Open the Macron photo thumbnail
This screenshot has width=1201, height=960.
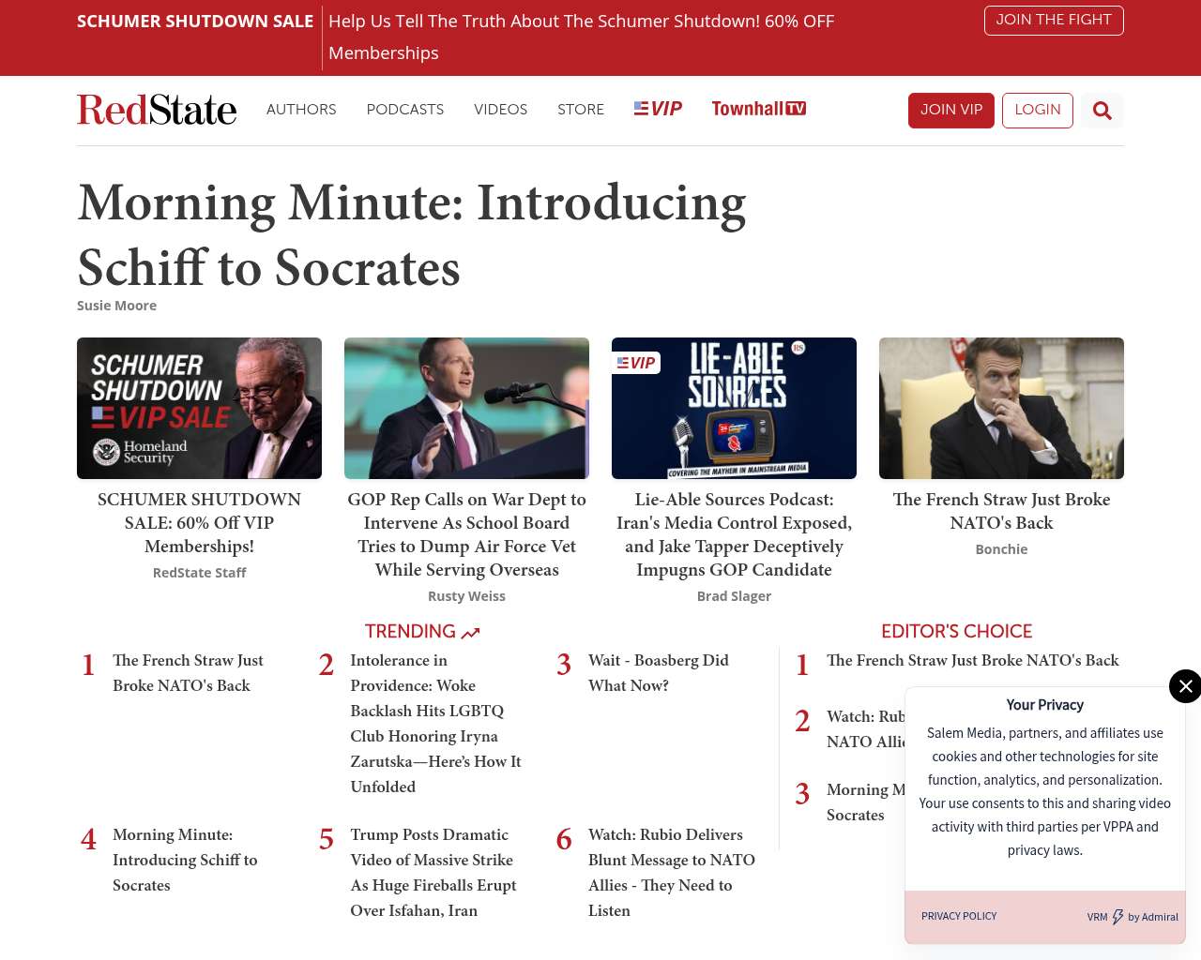tap(1001, 408)
